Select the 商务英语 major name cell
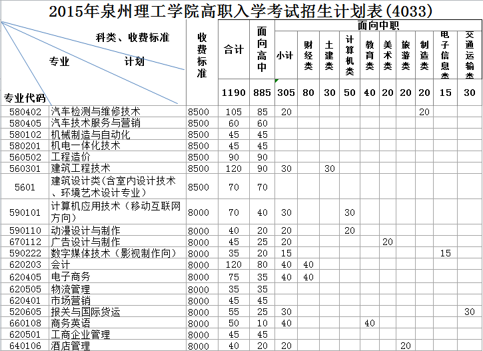 tap(117, 322)
